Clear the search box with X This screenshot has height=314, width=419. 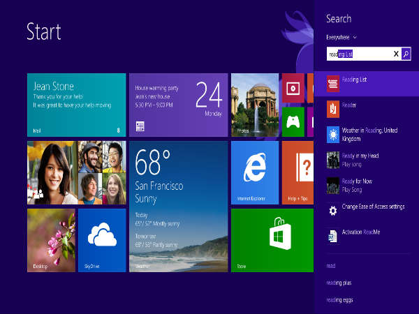pyautogui.click(x=396, y=54)
